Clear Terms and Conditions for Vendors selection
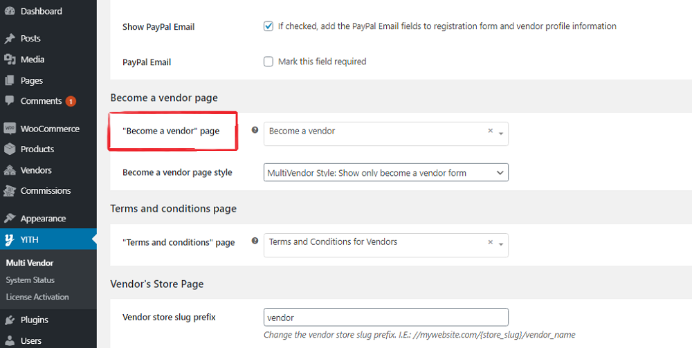This screenshot has height=348, width=692. pos(490,242)
